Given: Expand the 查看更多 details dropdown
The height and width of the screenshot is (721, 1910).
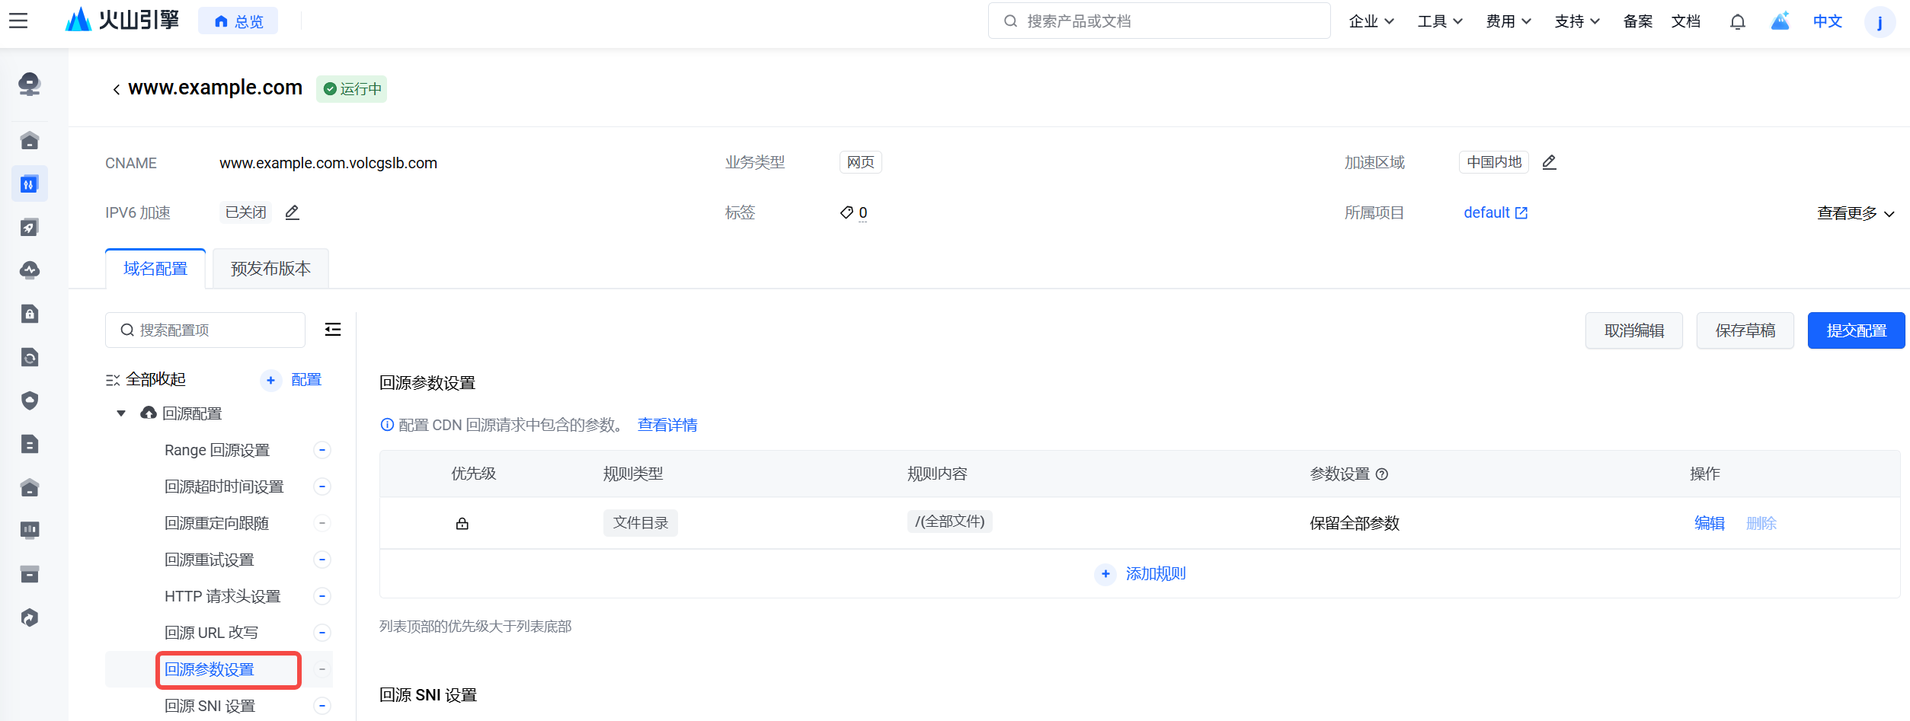Looking at the screenshot, I should click(1855, 213).
